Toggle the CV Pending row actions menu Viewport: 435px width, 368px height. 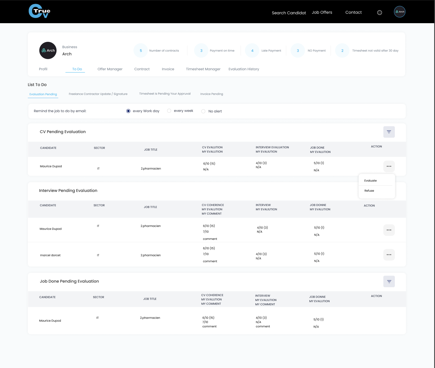pos(389,166)
